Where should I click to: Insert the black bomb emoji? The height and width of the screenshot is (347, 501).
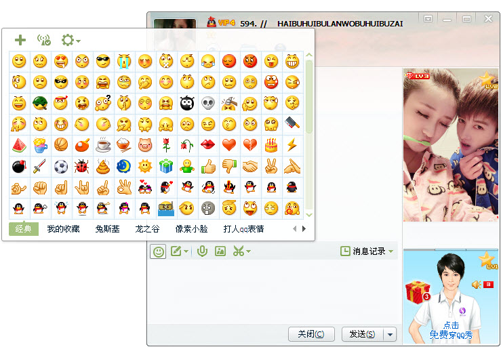click(19, 167)
